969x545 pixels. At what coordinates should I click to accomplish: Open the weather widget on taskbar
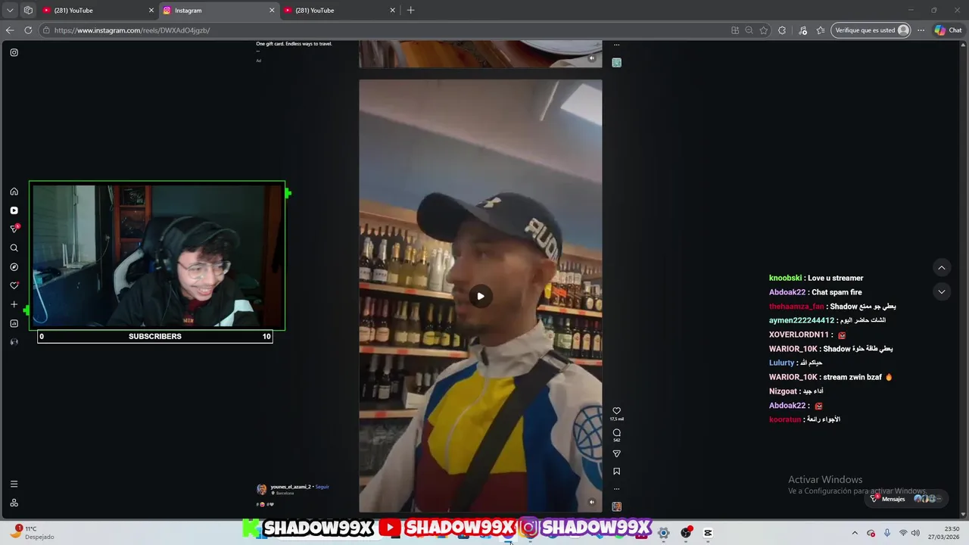coord(34,532)
